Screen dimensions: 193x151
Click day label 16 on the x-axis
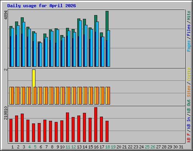coord(96,147)
